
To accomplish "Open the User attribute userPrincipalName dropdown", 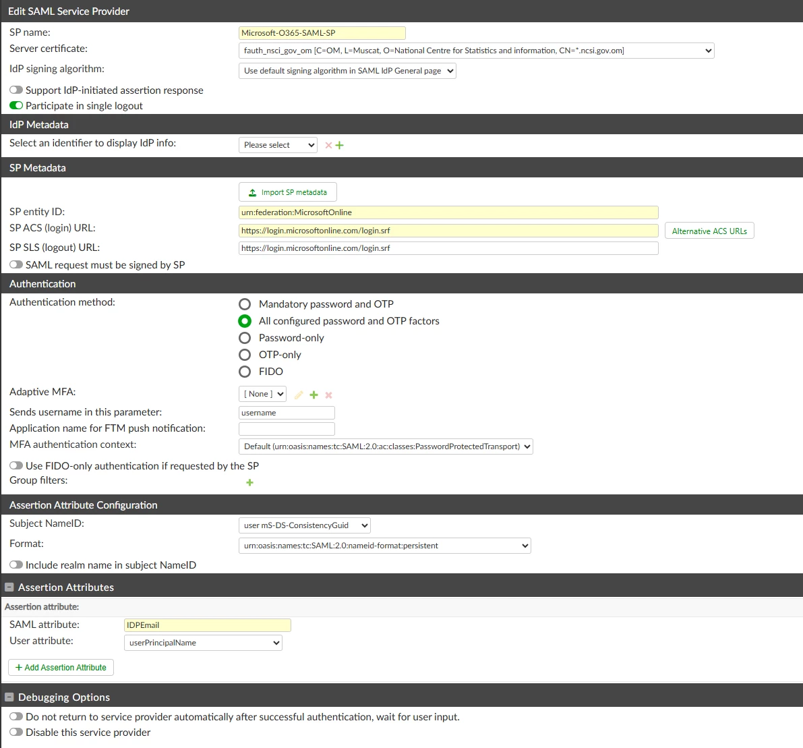I will pos(204,643).
